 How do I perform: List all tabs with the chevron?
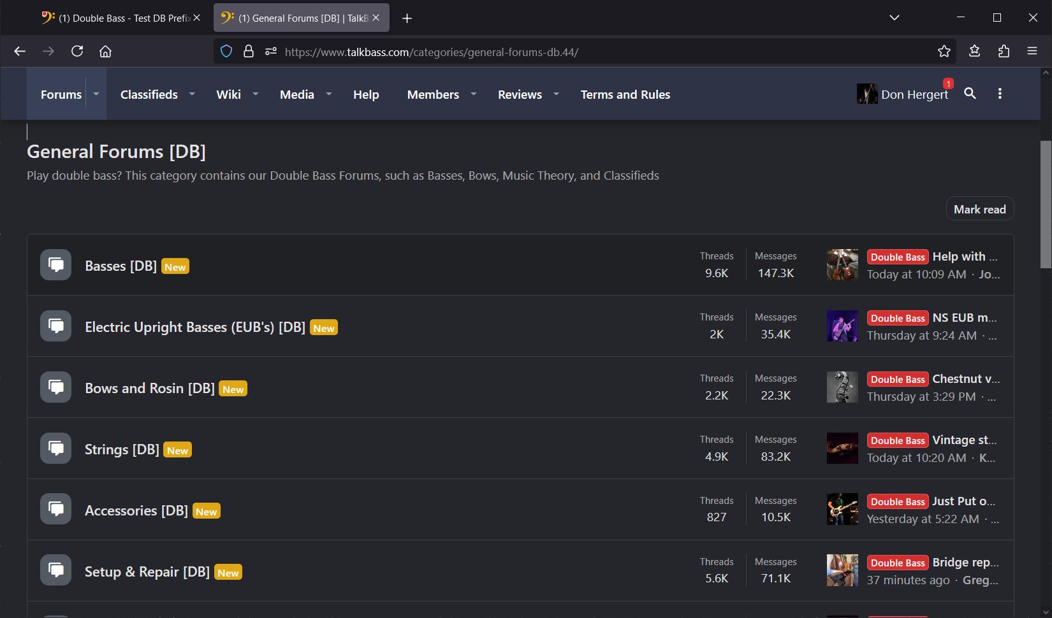tap(895, 18)
